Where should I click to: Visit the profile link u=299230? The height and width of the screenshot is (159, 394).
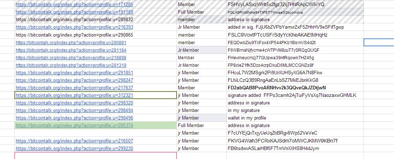(x=74, y=148)
